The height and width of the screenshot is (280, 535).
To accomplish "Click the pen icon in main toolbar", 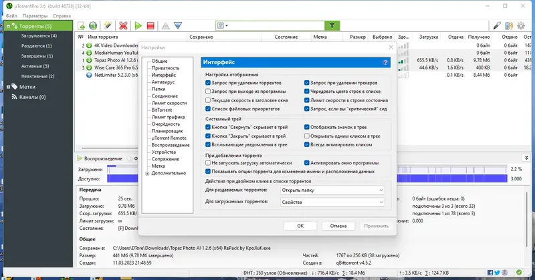I will (x=497, y=25).
